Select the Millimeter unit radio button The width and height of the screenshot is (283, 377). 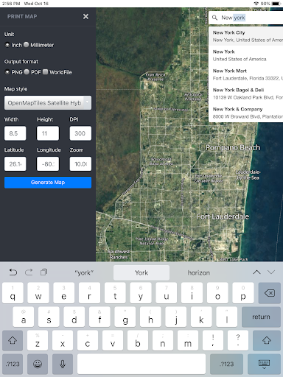click(x=27, y=45)
